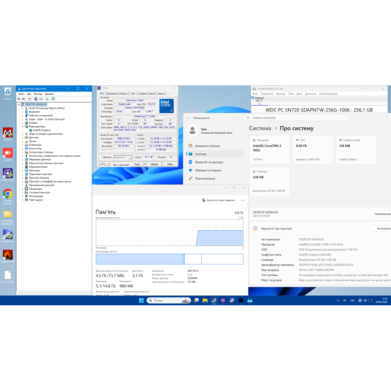Image resolution: width=391 pixels, height=391 pixels.
Task: Open Google Chrome desktop shortcut
Action: pyautogui.click(x=8, y=196)
